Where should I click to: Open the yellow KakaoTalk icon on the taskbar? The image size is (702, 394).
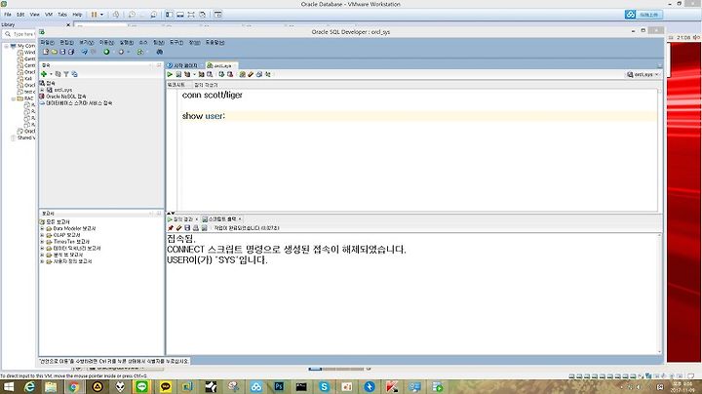(165, 386)
